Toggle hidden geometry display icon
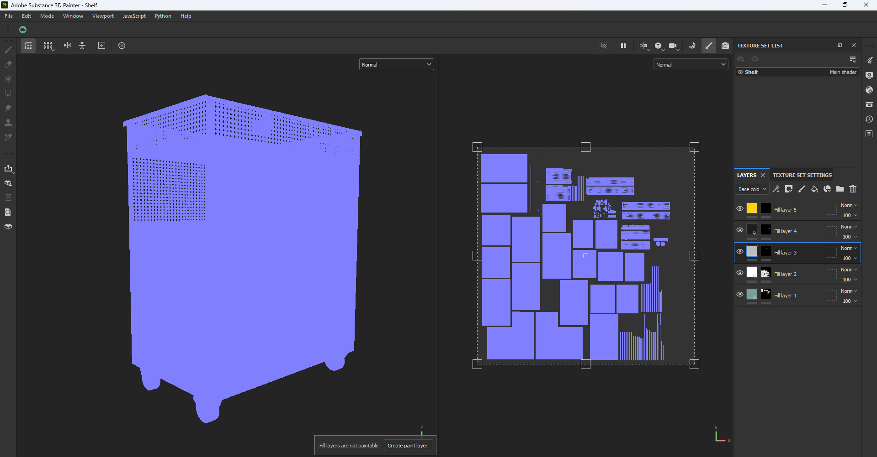 point(603,46)
